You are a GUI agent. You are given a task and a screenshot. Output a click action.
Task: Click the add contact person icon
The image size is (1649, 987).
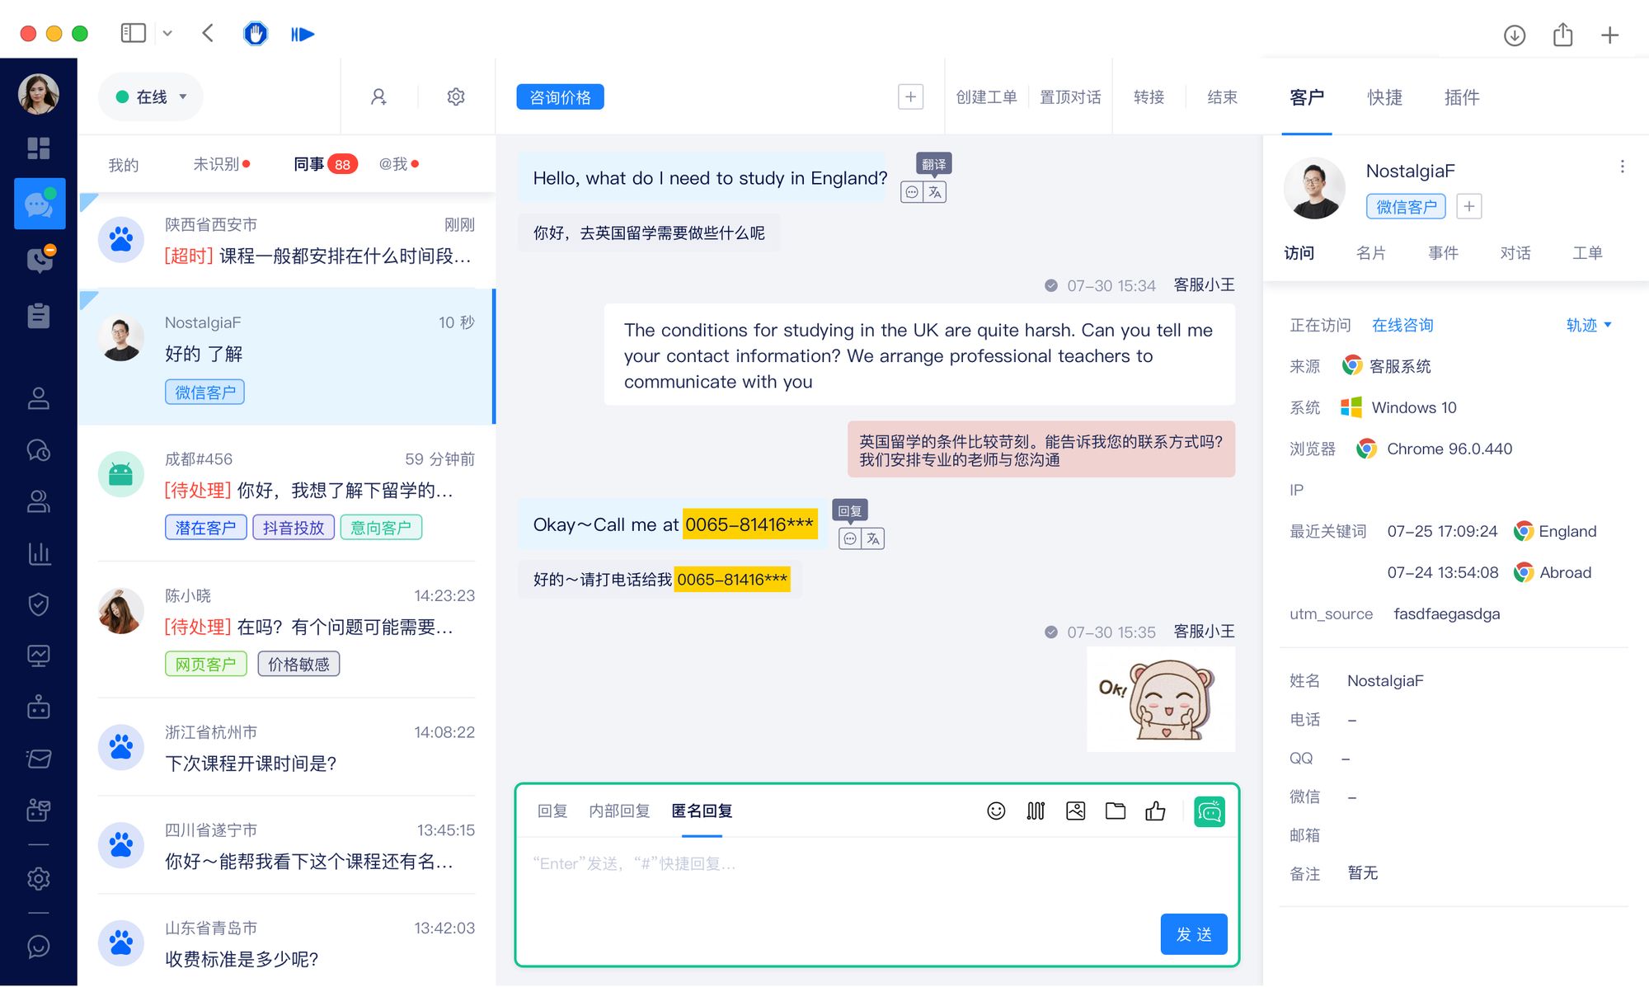378,97
